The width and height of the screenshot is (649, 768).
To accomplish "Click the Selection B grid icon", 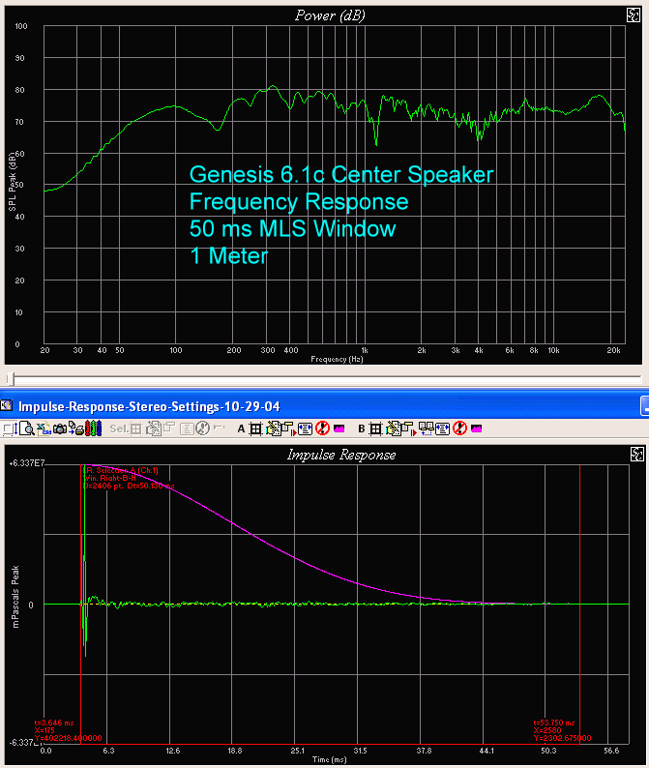I will click(375, 429).
